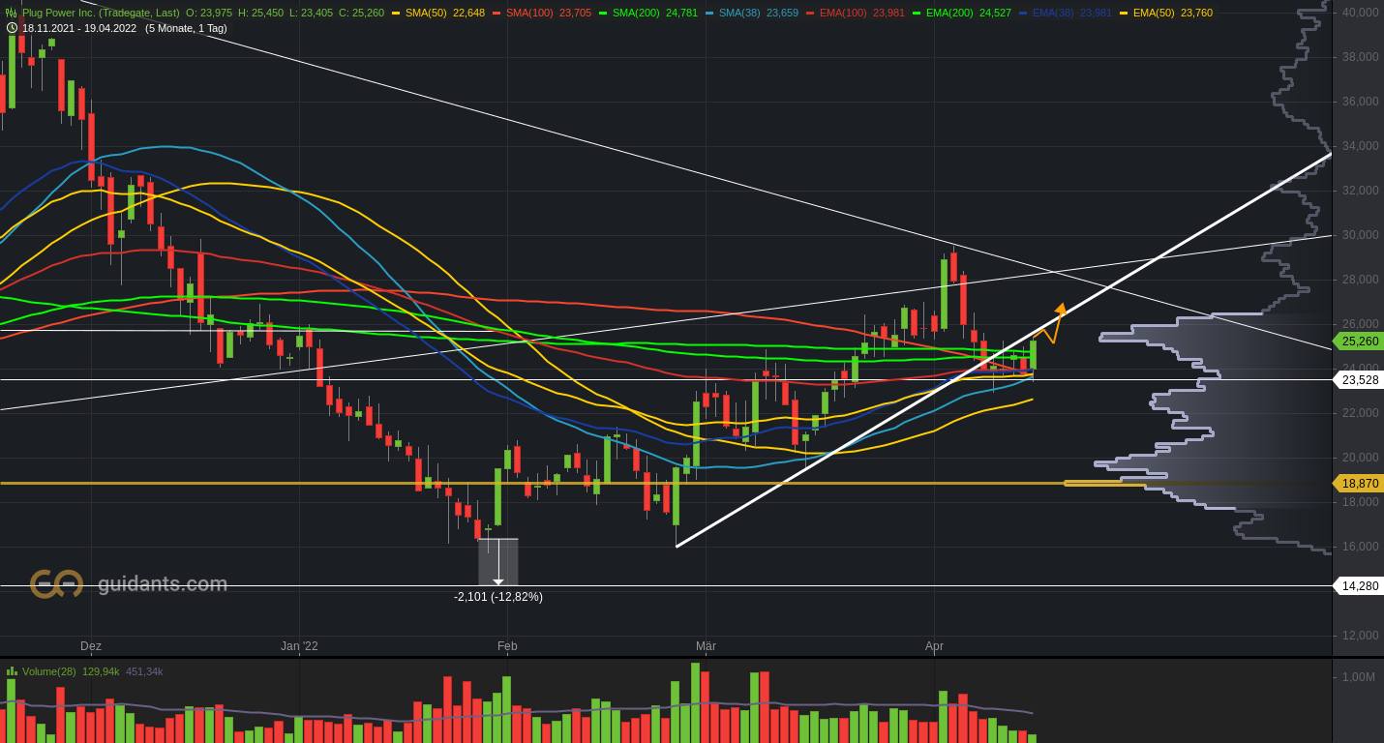Click the 12,000 price axis label

[1360, 636]
